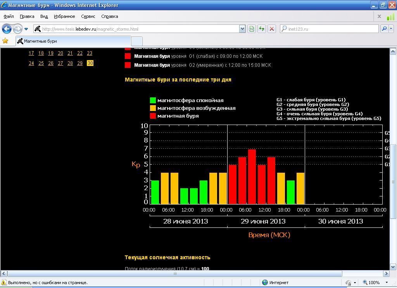Screen dimensions: 397x288
Task: Click the red Stop loading icon
Action: tap(272, 29)
